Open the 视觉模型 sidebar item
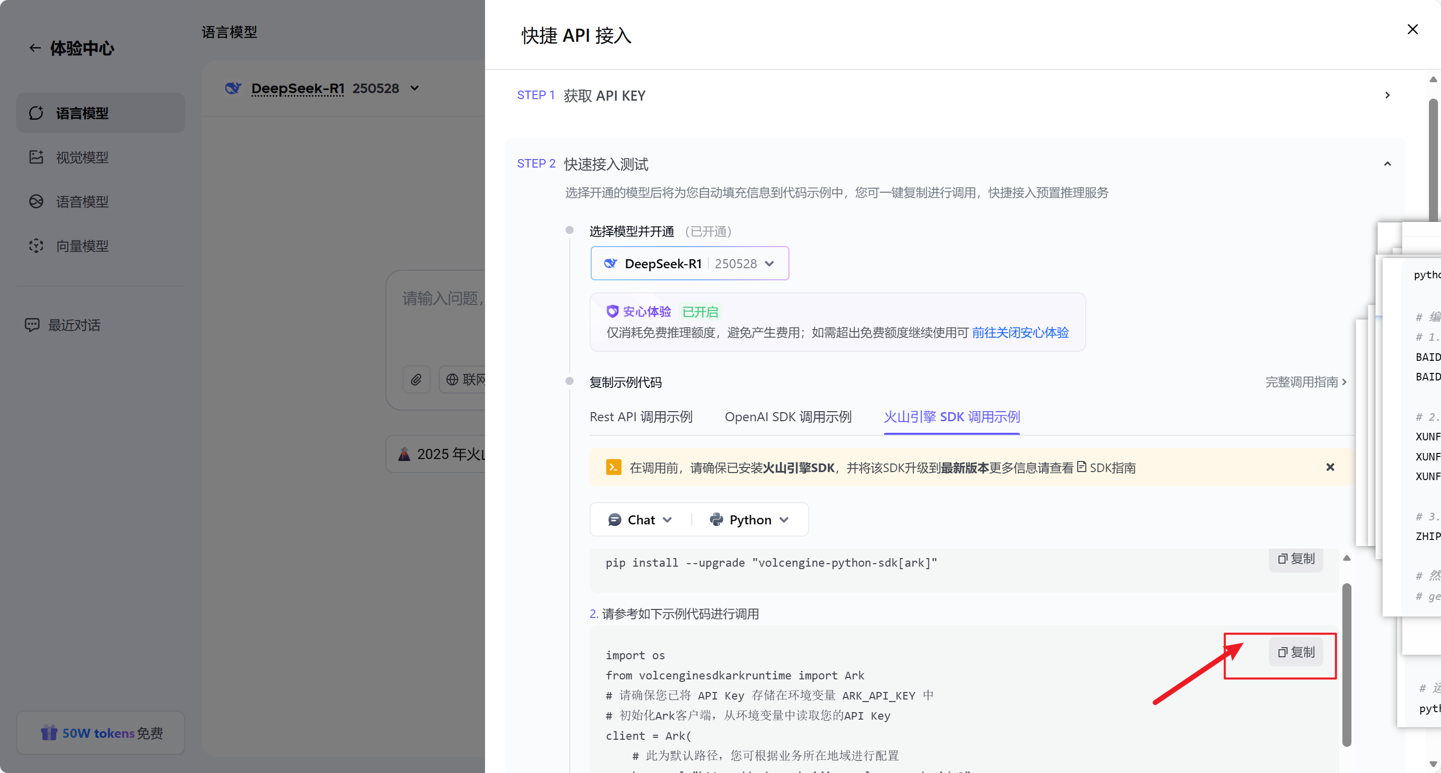1441x773 pixels. click(x=82, y=157)
